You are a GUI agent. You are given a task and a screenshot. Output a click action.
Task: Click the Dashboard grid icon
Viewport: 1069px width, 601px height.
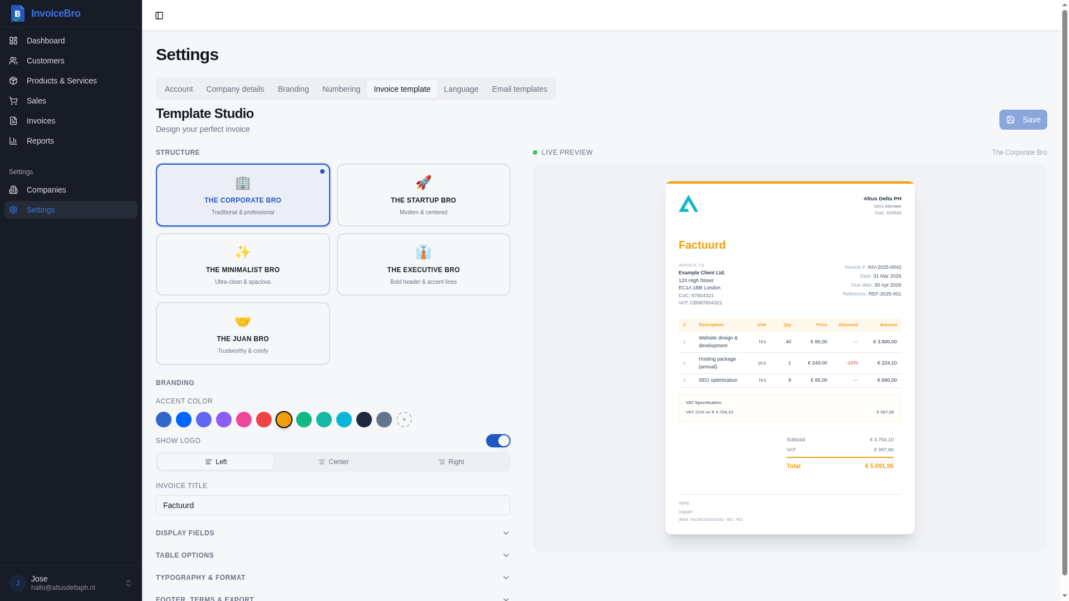point(13,41)
